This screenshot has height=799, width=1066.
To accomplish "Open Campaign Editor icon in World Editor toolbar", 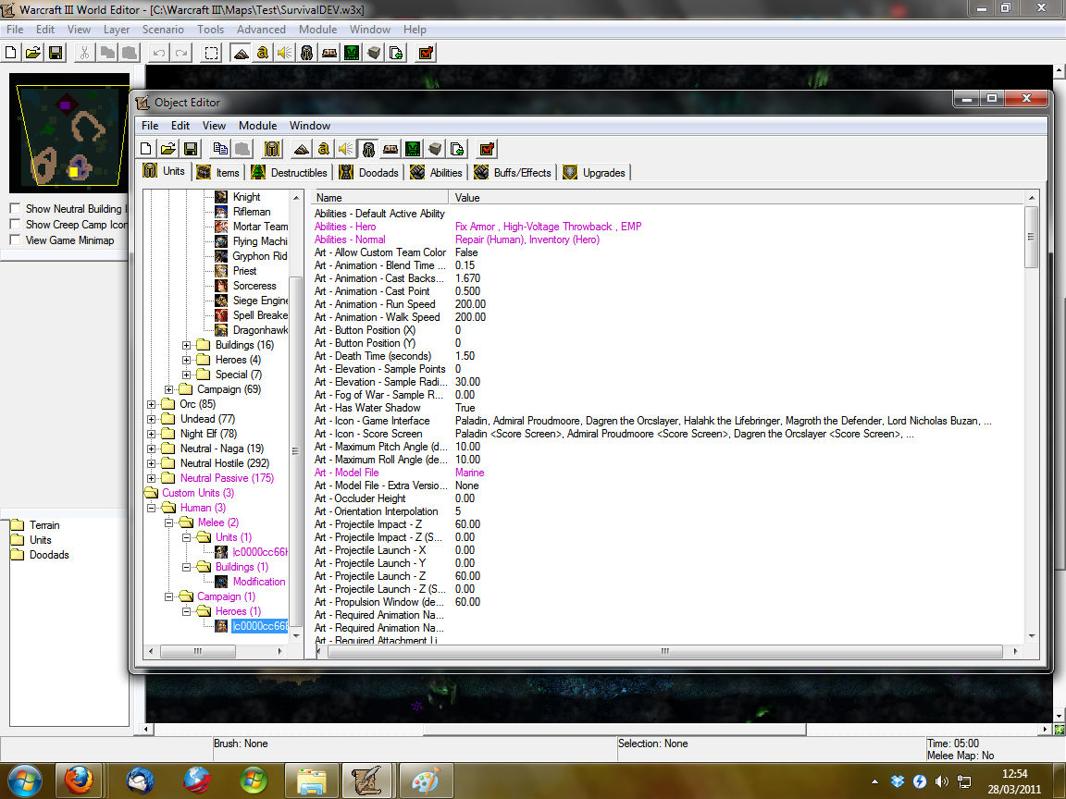I will [329, 53].
